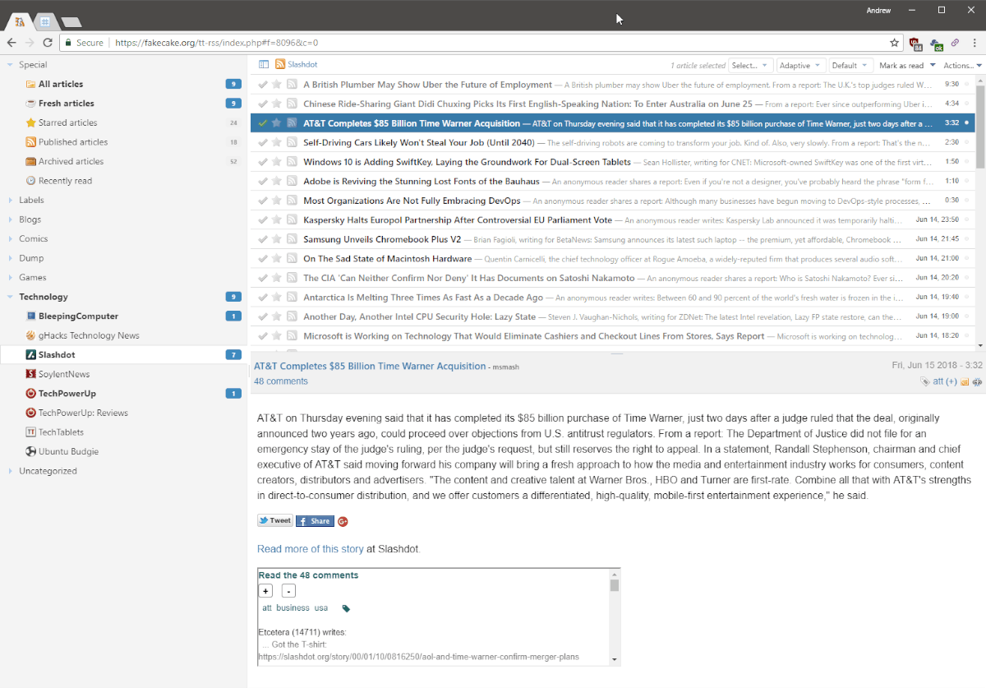The width and height of the screenshot is (986, 688).
Task: Toggle the widescreen layout icon beside Slashdot
Action: click(x=264, y=64)
